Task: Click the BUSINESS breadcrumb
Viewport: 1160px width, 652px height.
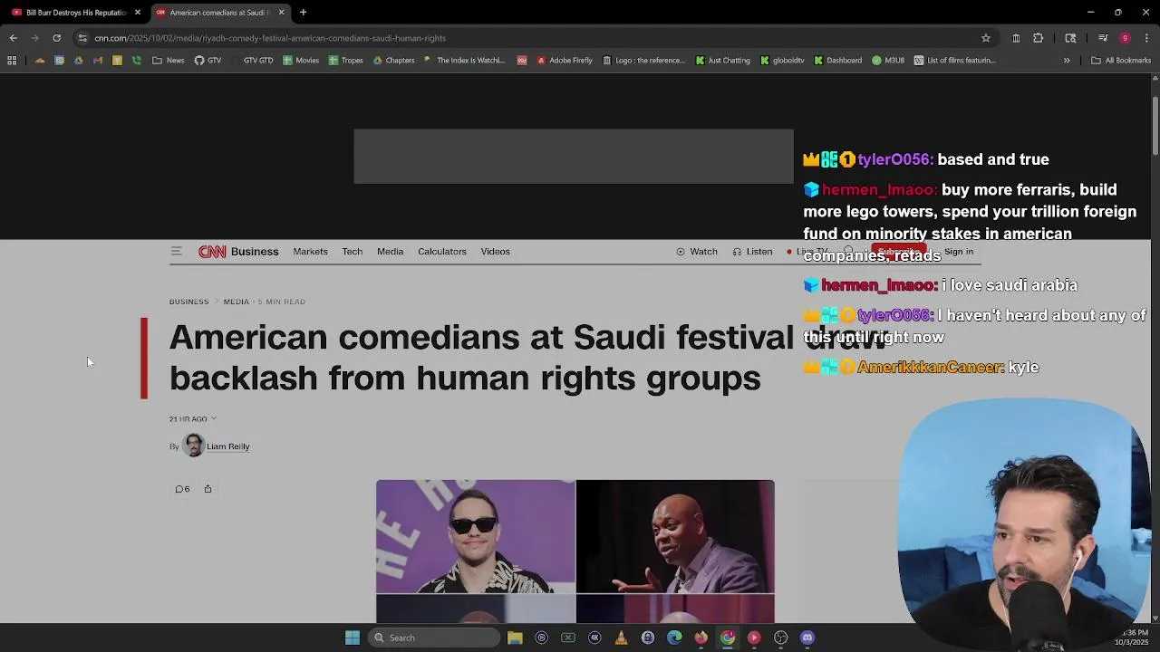Action: click(x=188, y=302)
